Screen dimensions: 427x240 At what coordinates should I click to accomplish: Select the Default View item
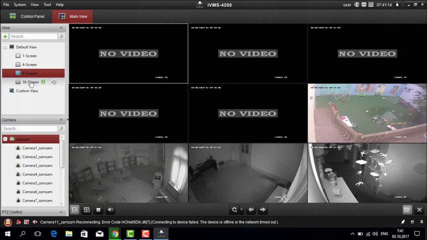pyautogui.click(x=26, y=47)
